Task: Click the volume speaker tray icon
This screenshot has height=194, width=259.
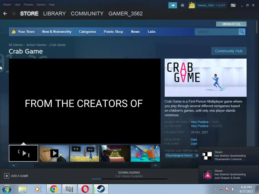Action: (x=233, y=189)
